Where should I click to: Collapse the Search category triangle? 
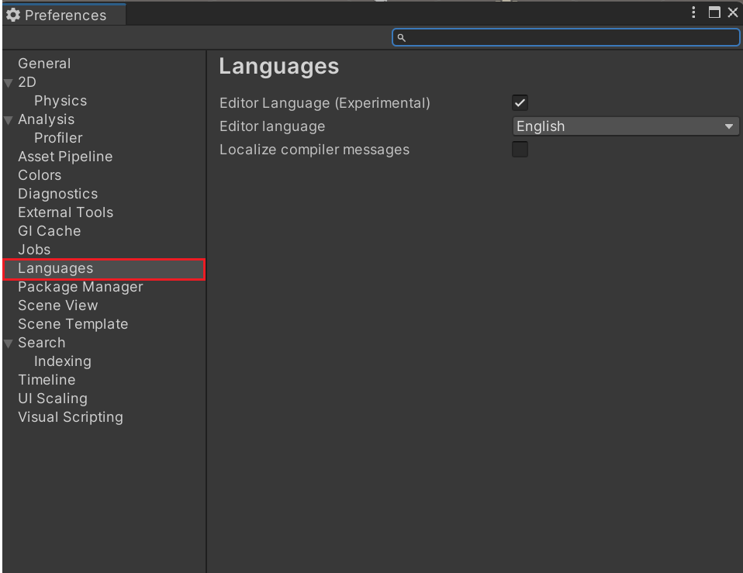(9, 343)
